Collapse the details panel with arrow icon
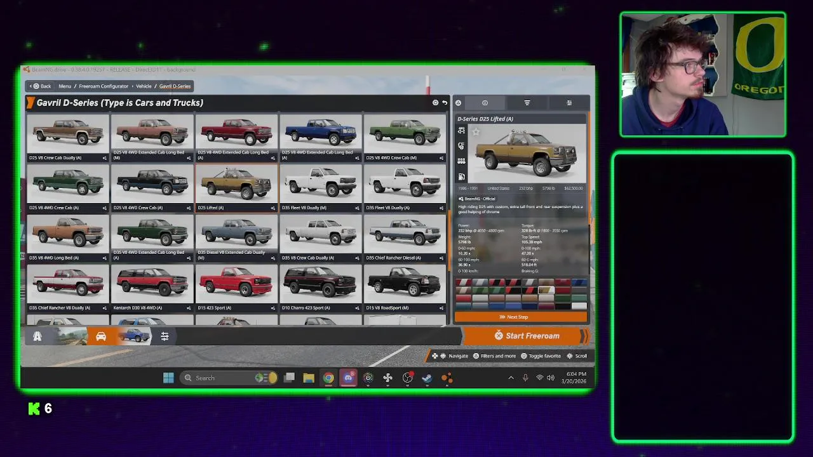This screenshot has width=813, height=457. point(458,103)
